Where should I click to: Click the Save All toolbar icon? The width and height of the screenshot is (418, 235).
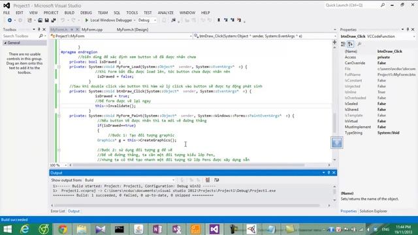point(54,20)
